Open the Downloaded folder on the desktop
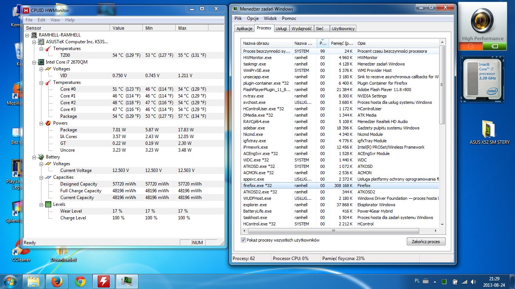This screenshot has width=515, height=289. 63,254
